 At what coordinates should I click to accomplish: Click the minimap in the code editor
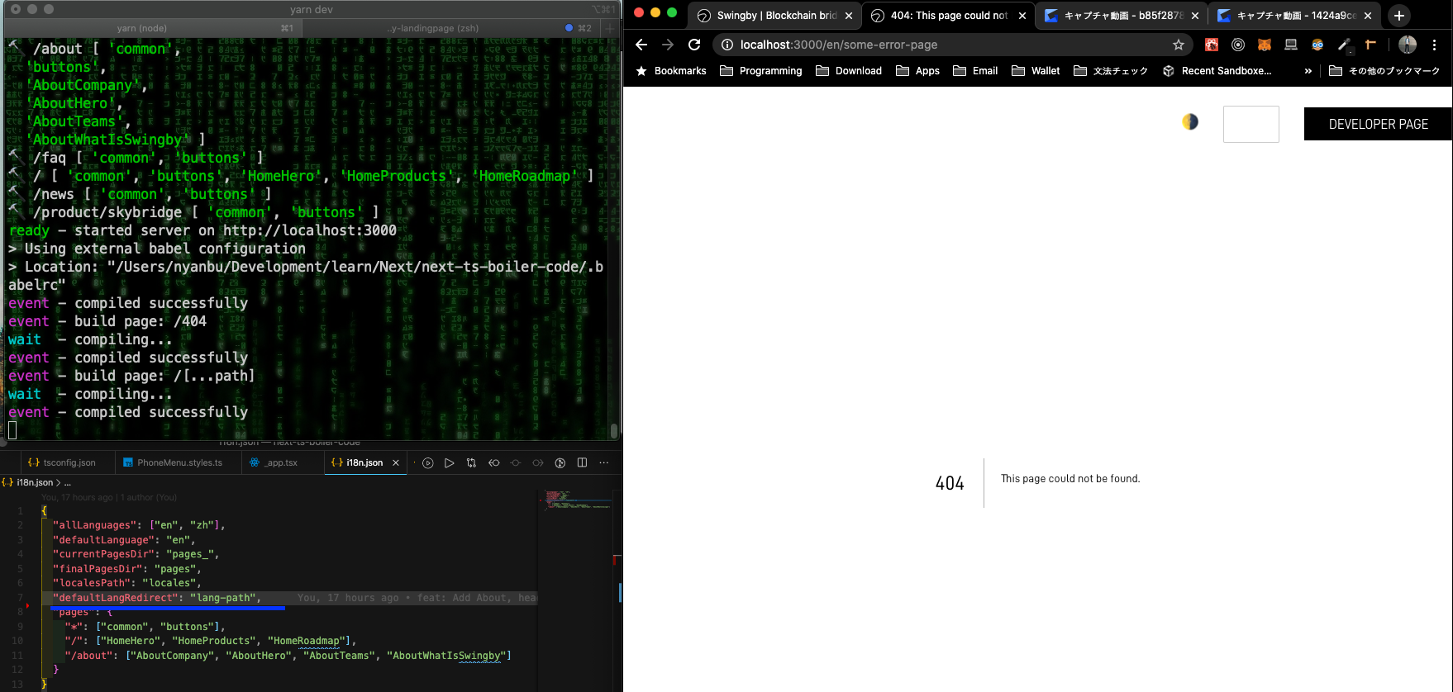[x=578, y=500]
